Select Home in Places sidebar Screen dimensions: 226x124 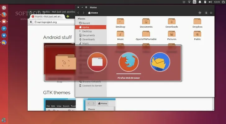(x=91, y=27)
